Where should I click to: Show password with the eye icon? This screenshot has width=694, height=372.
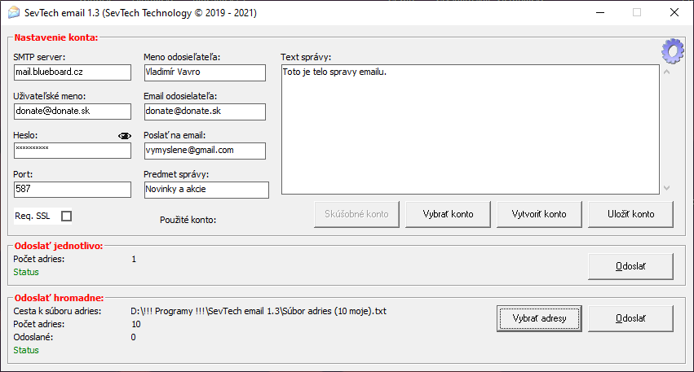point(124,136)
